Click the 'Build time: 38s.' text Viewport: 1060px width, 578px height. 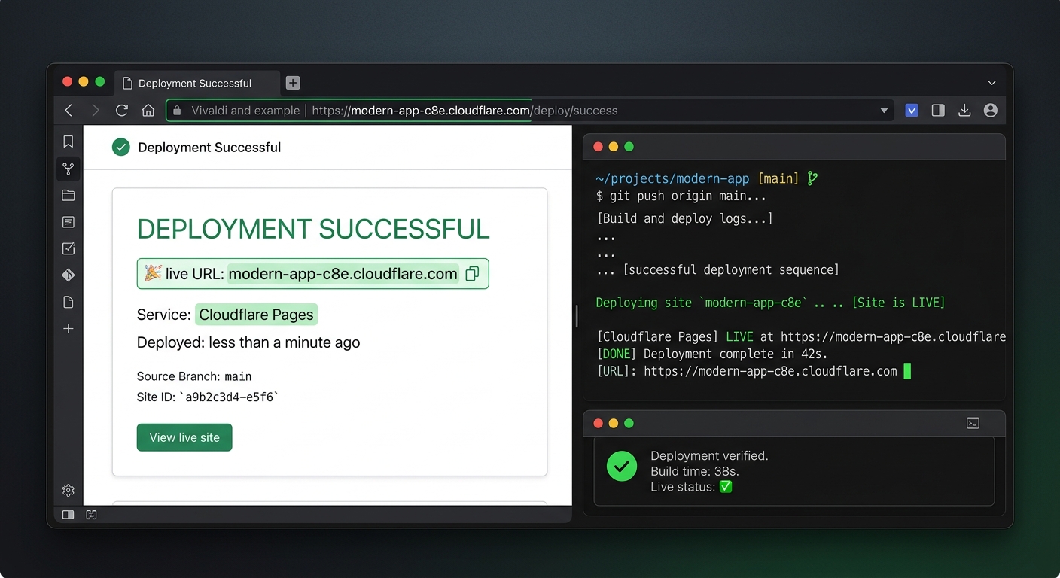[695, 471]
